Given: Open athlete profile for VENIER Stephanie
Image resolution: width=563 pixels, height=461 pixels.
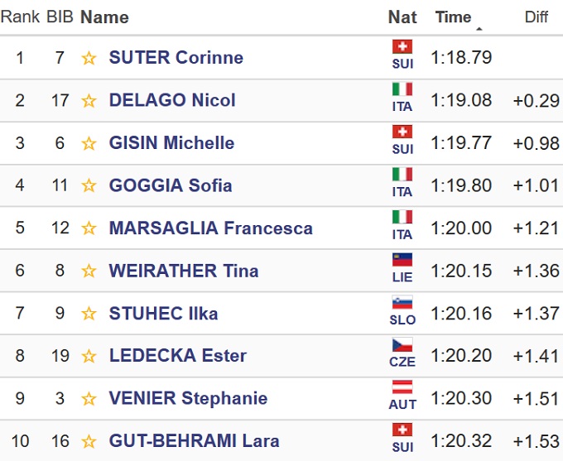Looking at the screenshot, I should tap(188, 398).
